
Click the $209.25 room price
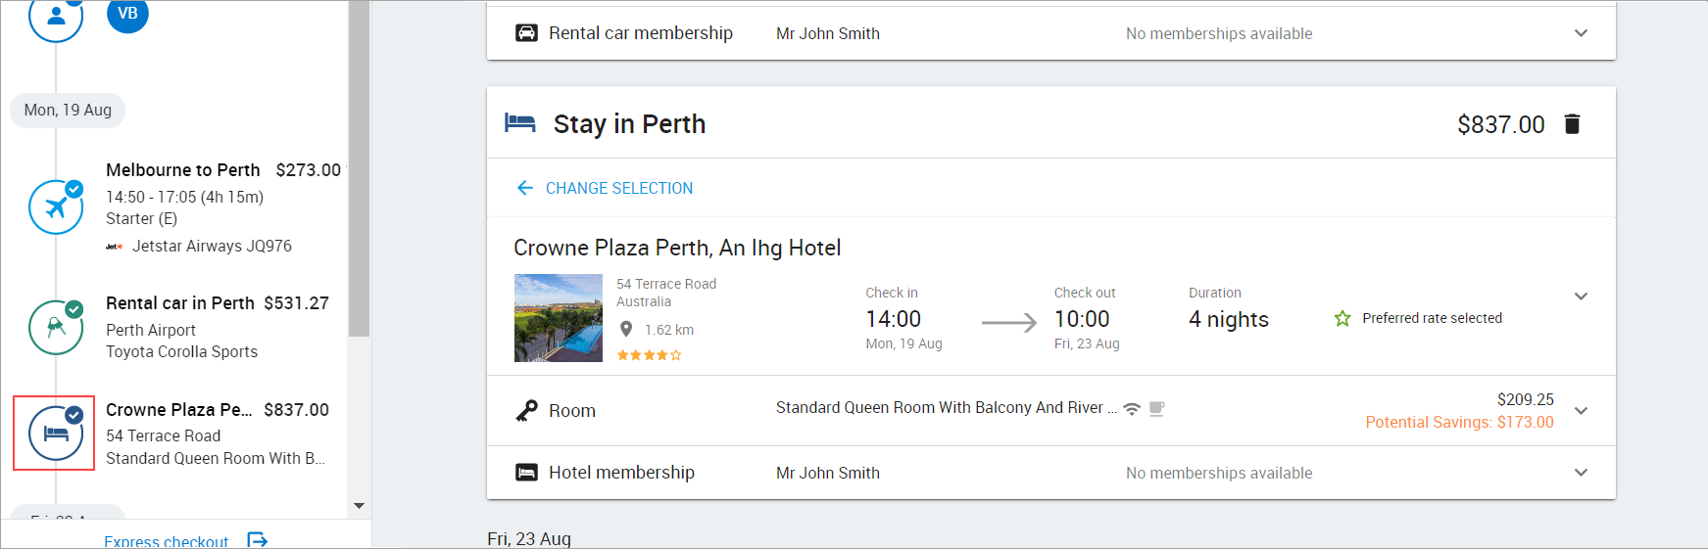click(1525, 399)
